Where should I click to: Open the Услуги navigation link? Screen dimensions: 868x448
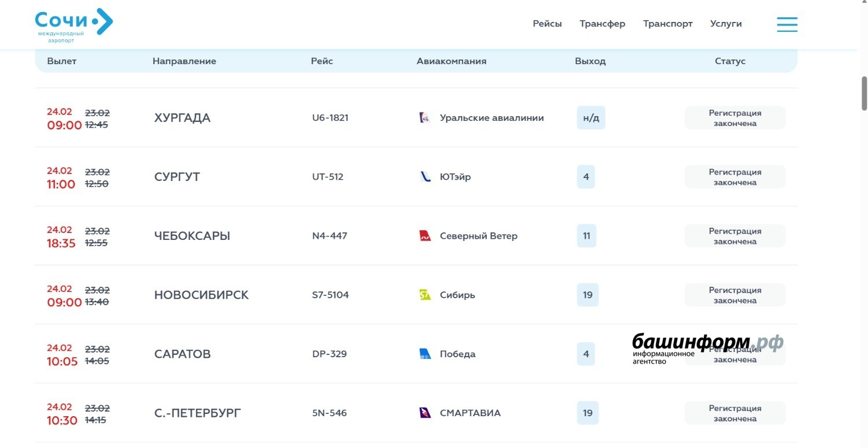pos(726,24)
